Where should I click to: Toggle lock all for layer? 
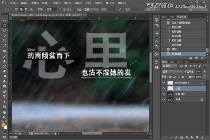click(183, 77)
